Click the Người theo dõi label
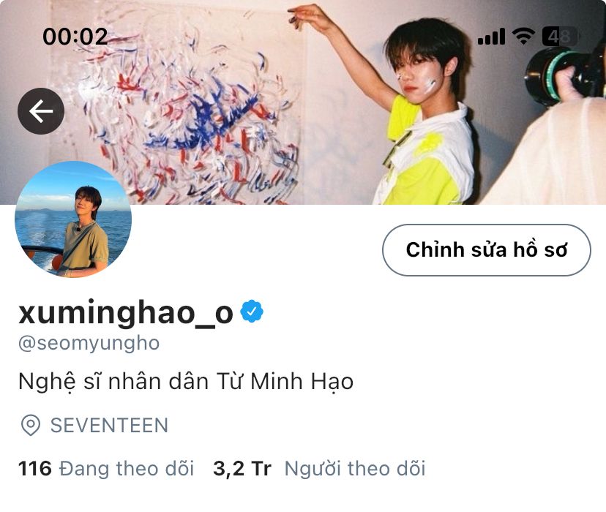This screenshot has width=606, height=512. [355, 468]
